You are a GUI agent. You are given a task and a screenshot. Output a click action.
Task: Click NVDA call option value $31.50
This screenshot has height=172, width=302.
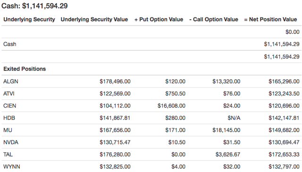[232, 142]
